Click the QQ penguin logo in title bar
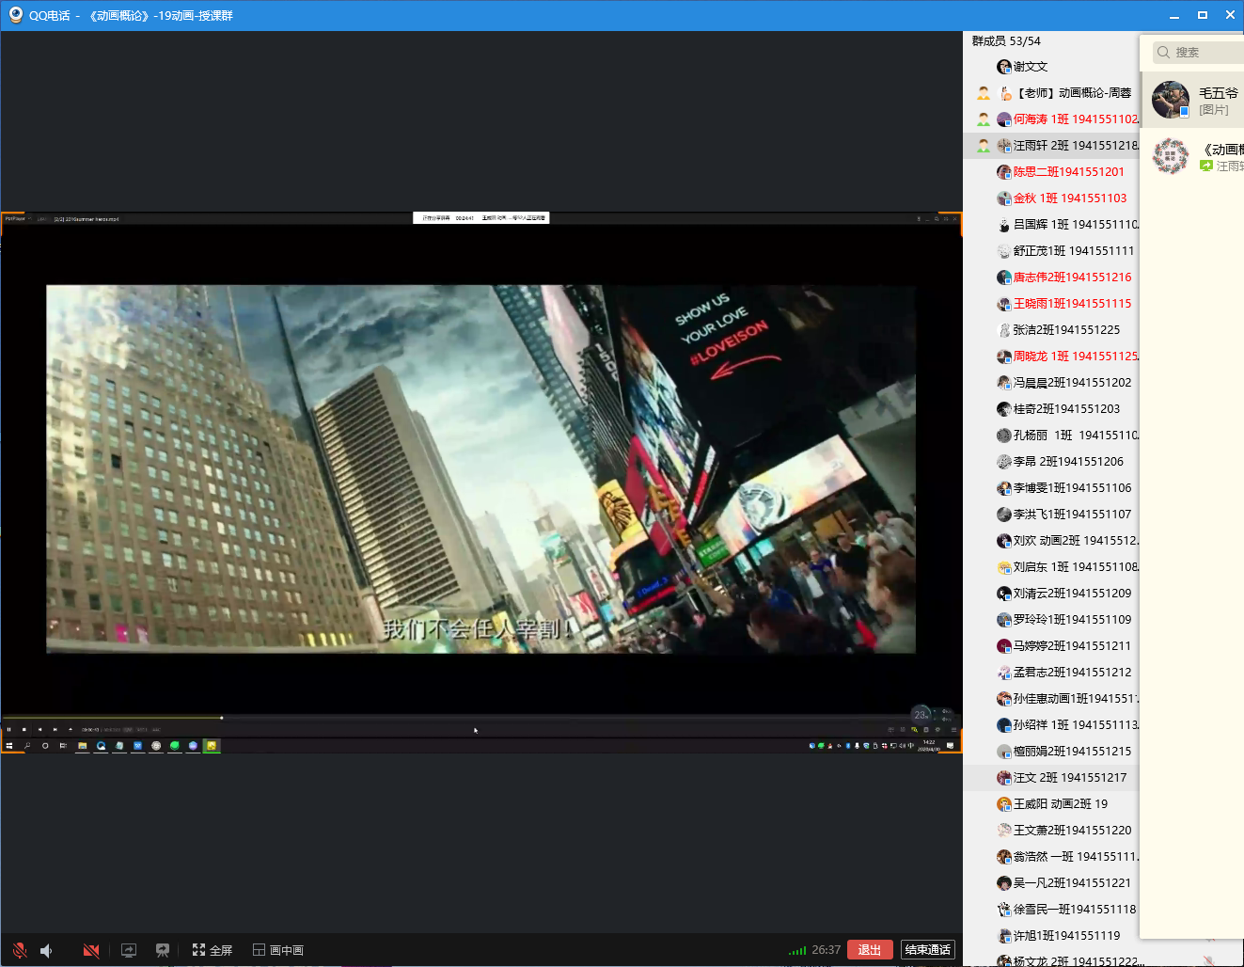Image resolution: width=1244 pixels, height=967 pixels. click(15, 15)
